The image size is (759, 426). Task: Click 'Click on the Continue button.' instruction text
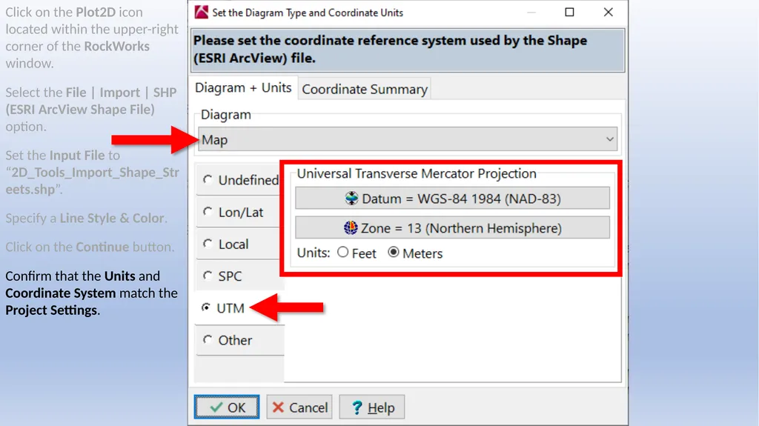90,247
